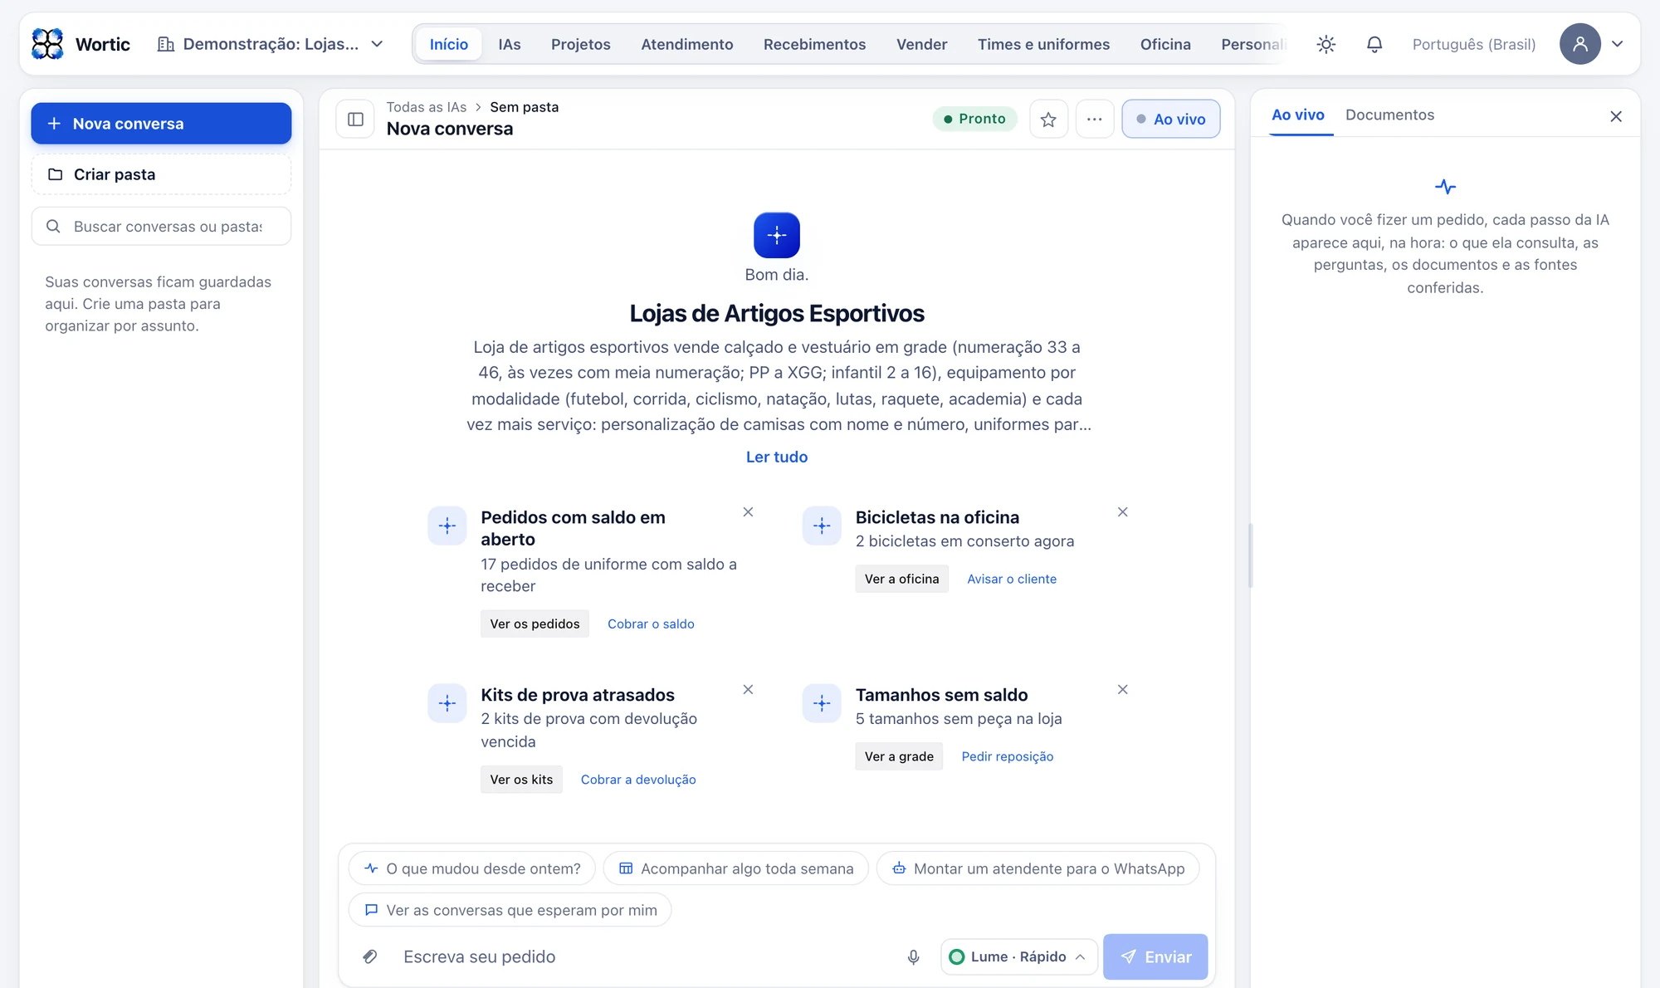
Task: Select the Oficina nav tab
Action: (1165, 44)
